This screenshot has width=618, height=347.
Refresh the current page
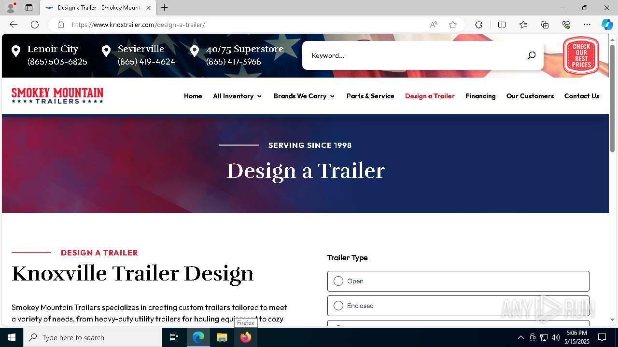[35, 25]
